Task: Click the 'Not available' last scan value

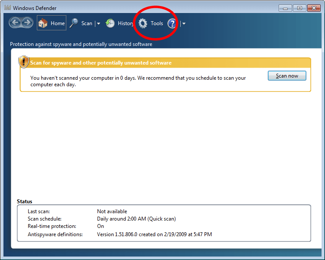Action: 112,211
